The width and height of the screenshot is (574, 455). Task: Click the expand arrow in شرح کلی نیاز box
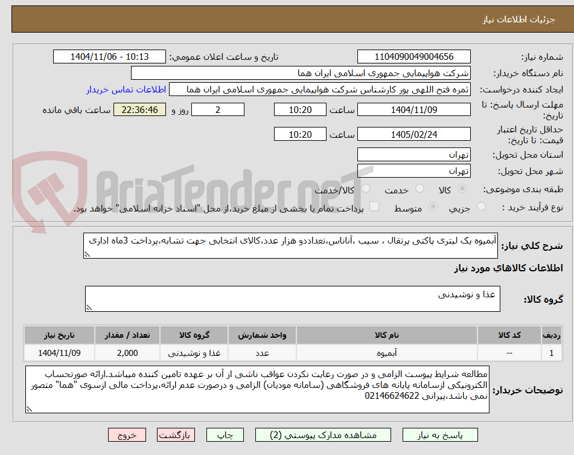click(86, 254)
